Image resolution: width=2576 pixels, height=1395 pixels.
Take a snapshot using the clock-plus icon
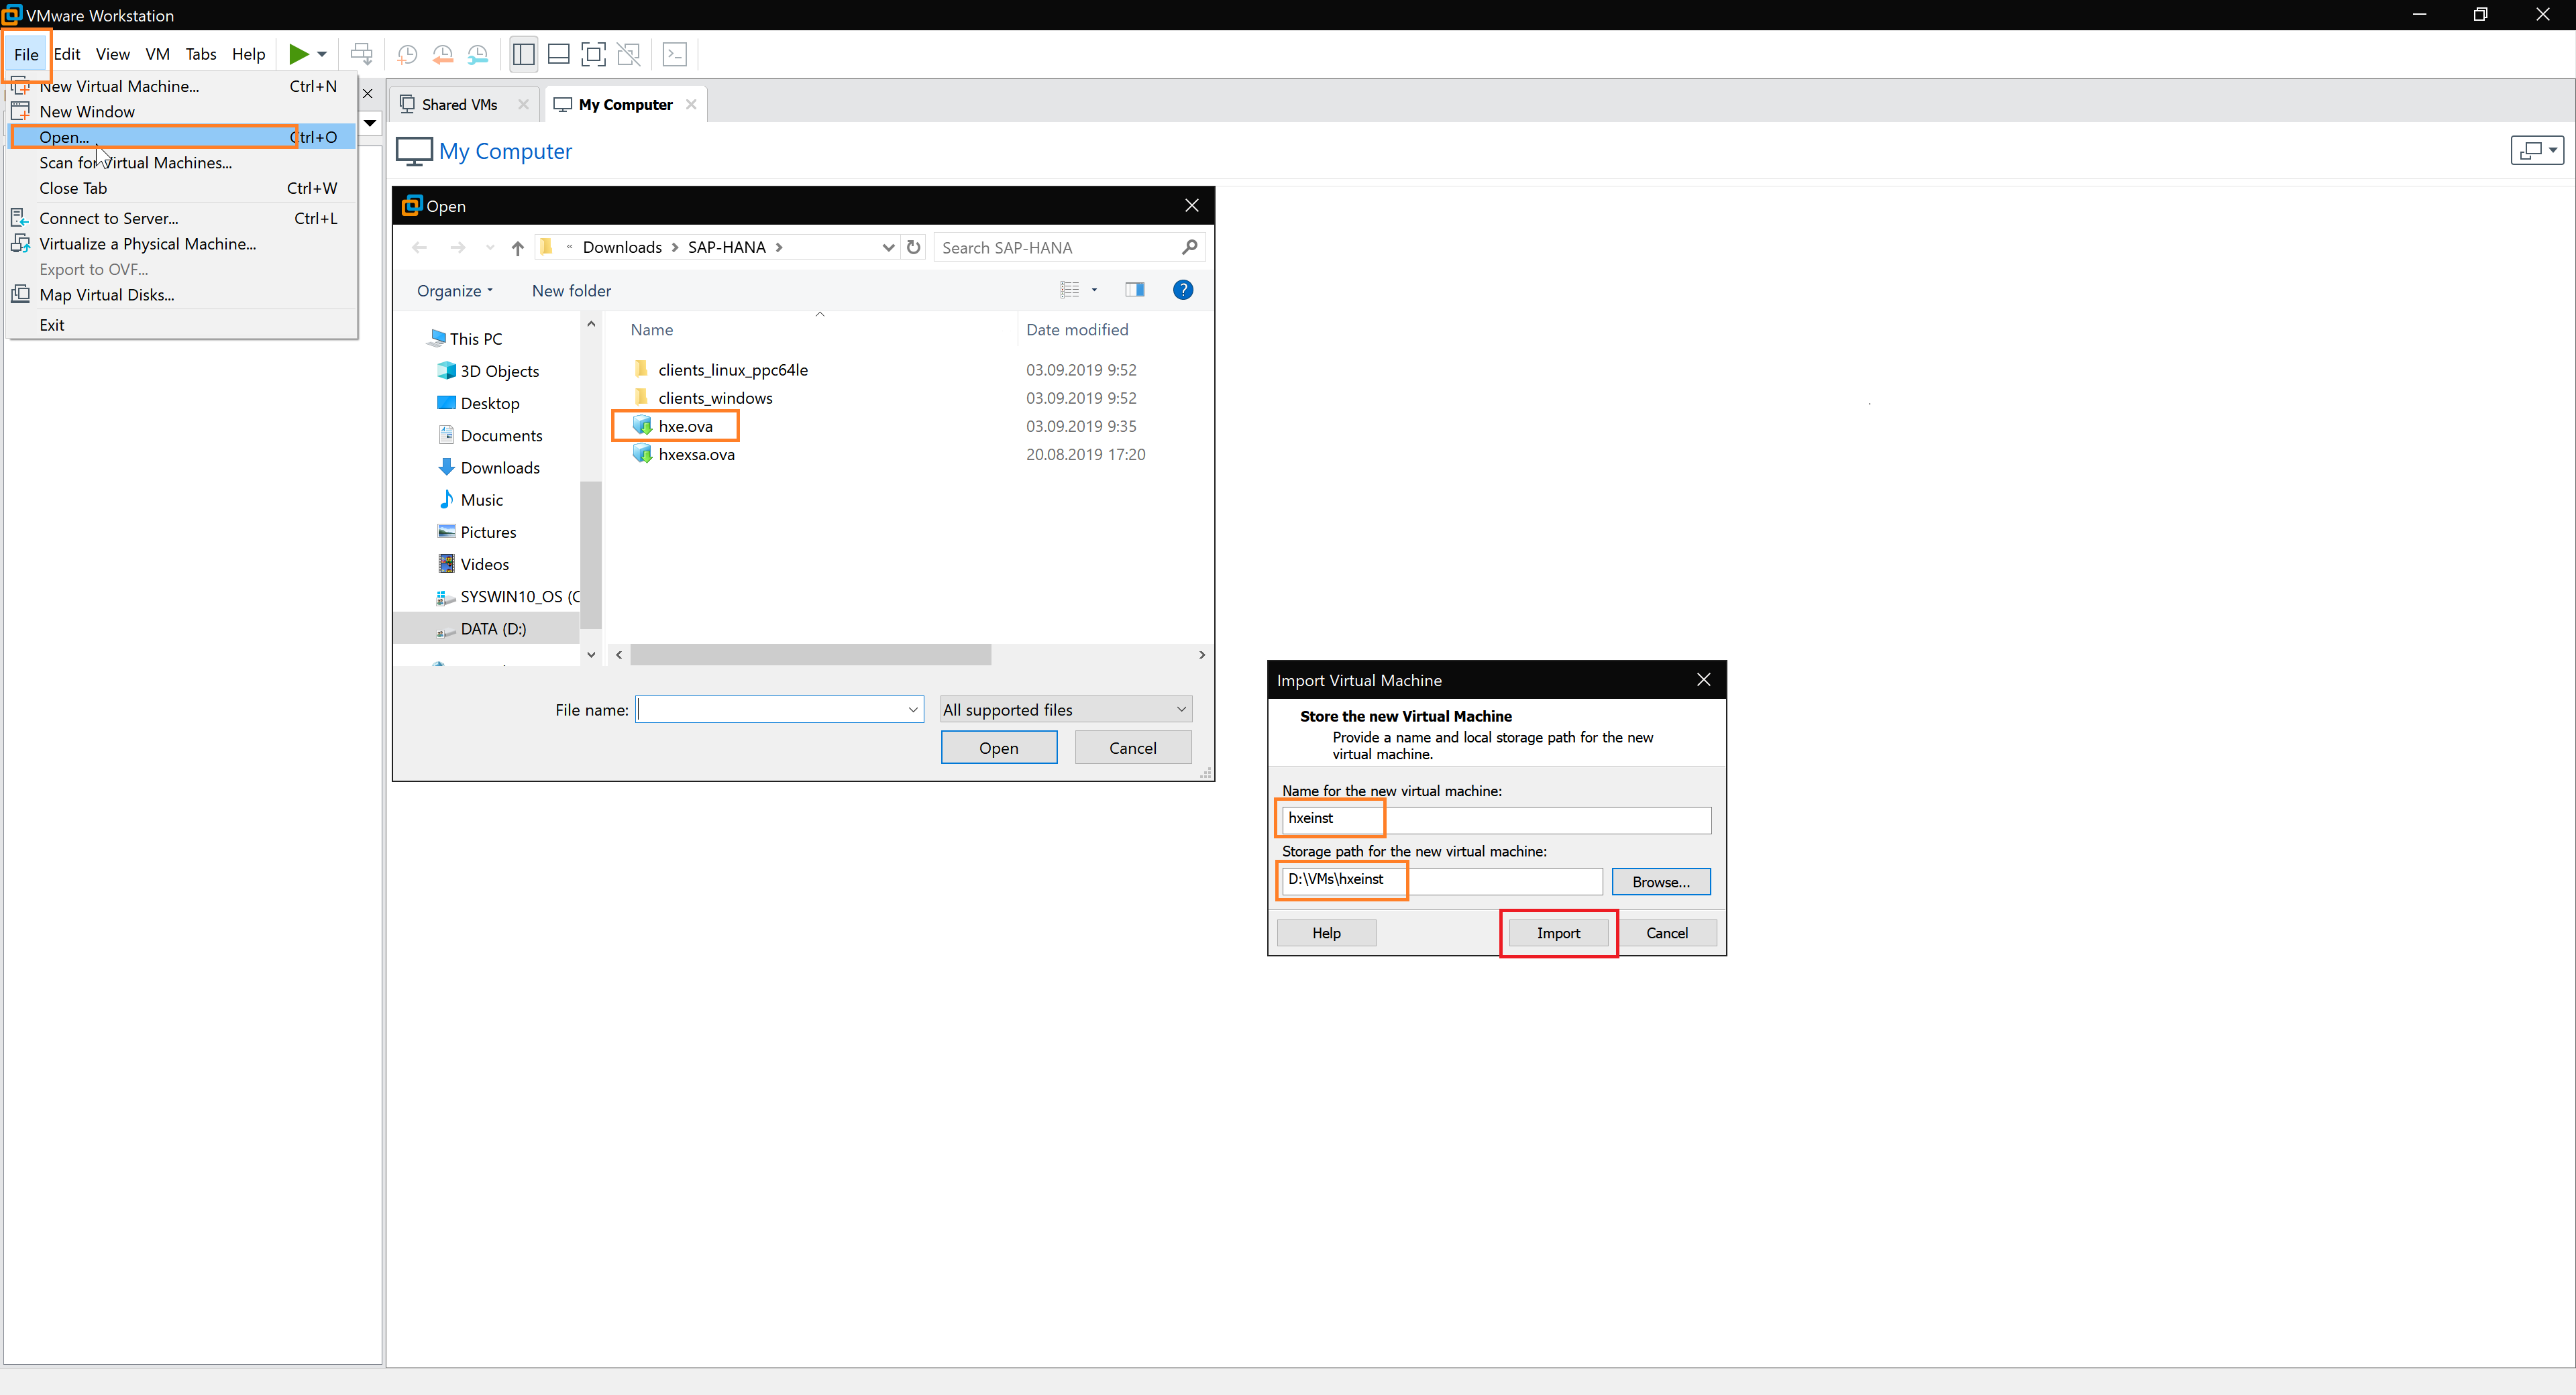pyautogui.click(x=407, y=54)
